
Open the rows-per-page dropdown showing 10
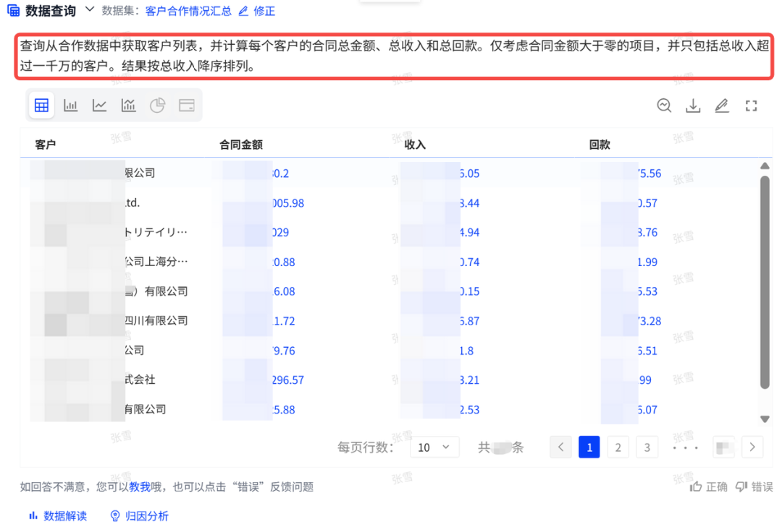point(434,447)
